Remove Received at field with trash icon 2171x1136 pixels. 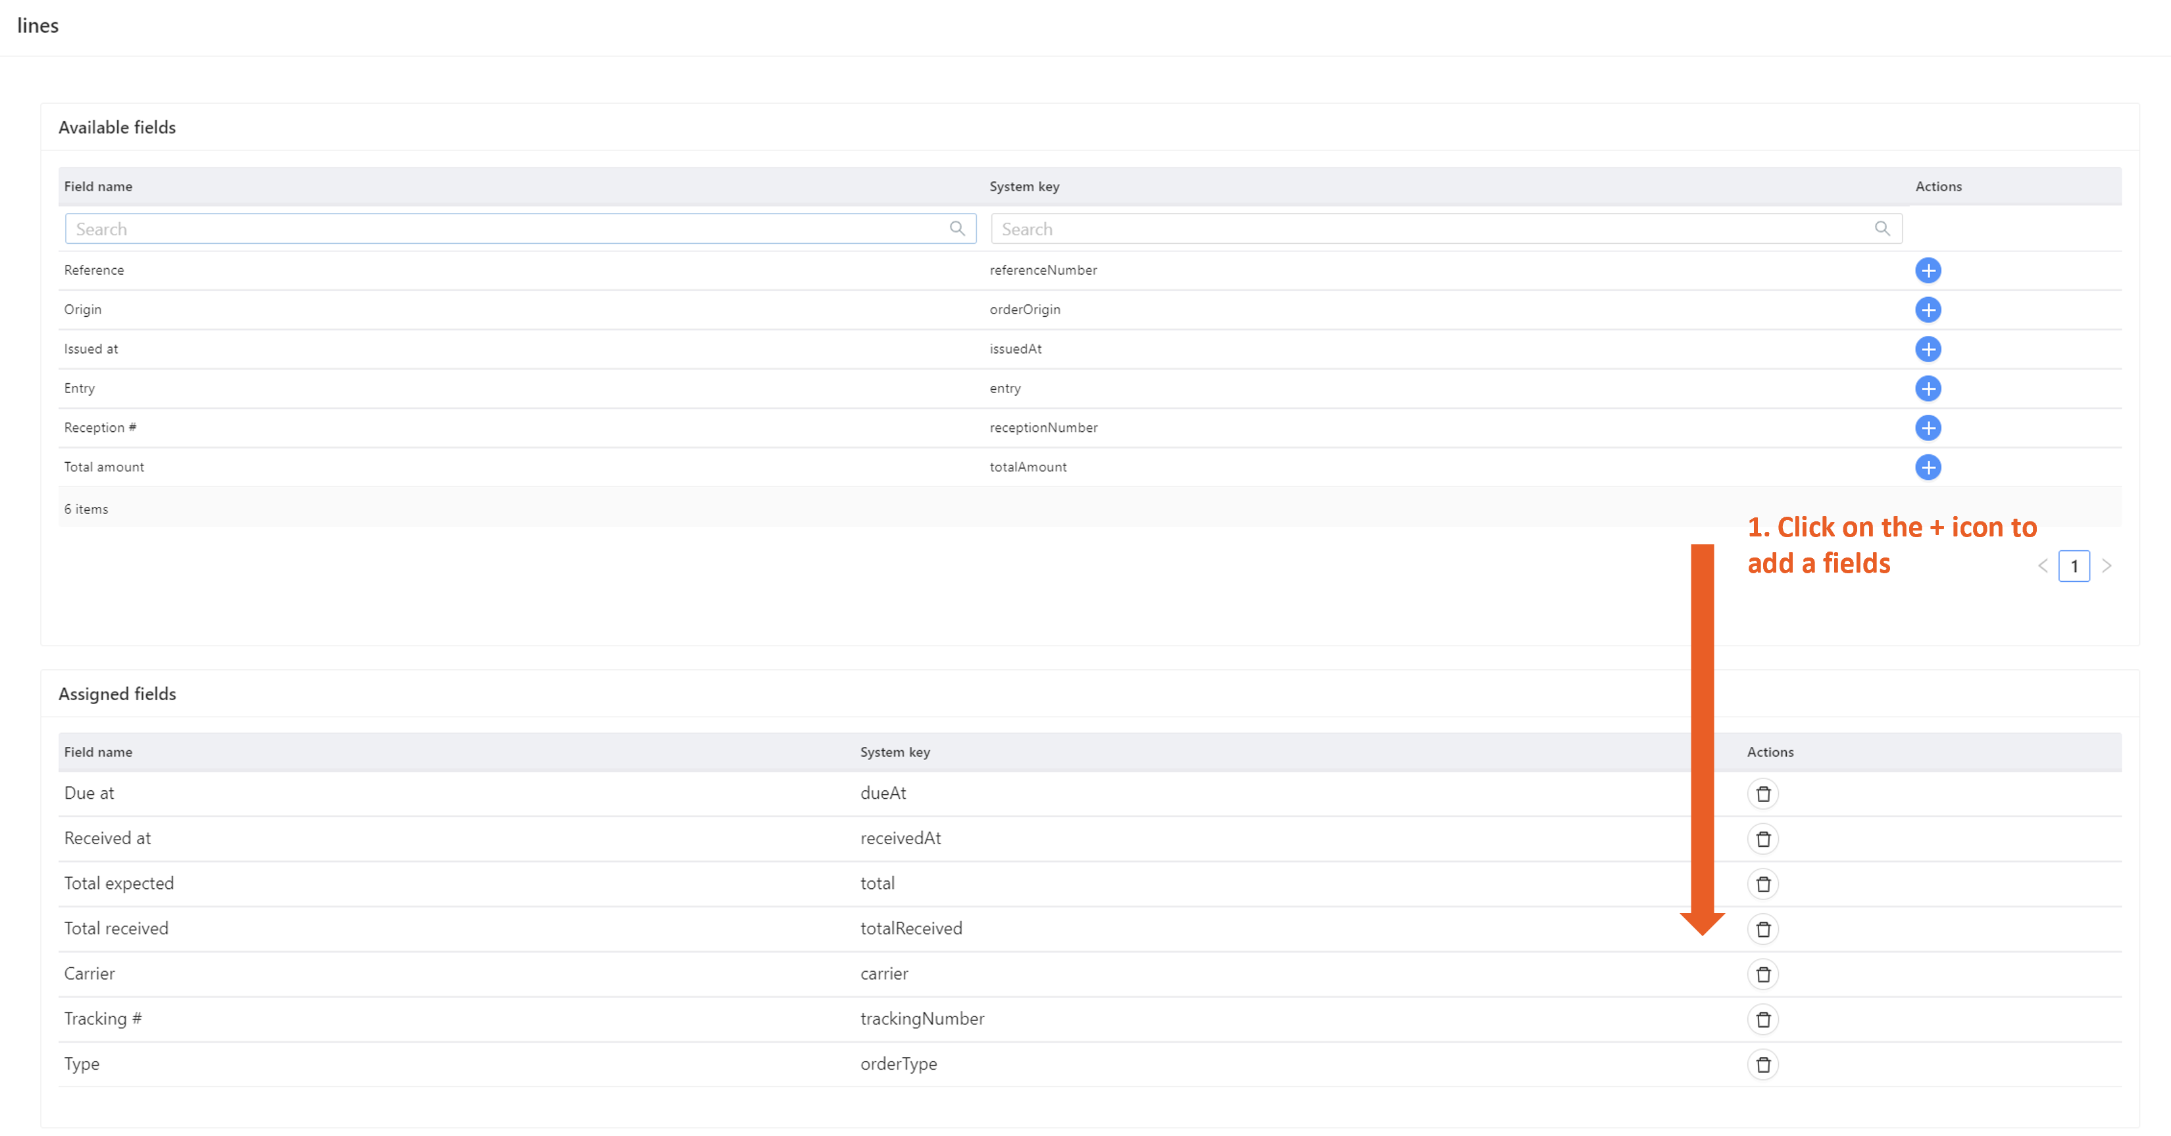click(1762, 839)
